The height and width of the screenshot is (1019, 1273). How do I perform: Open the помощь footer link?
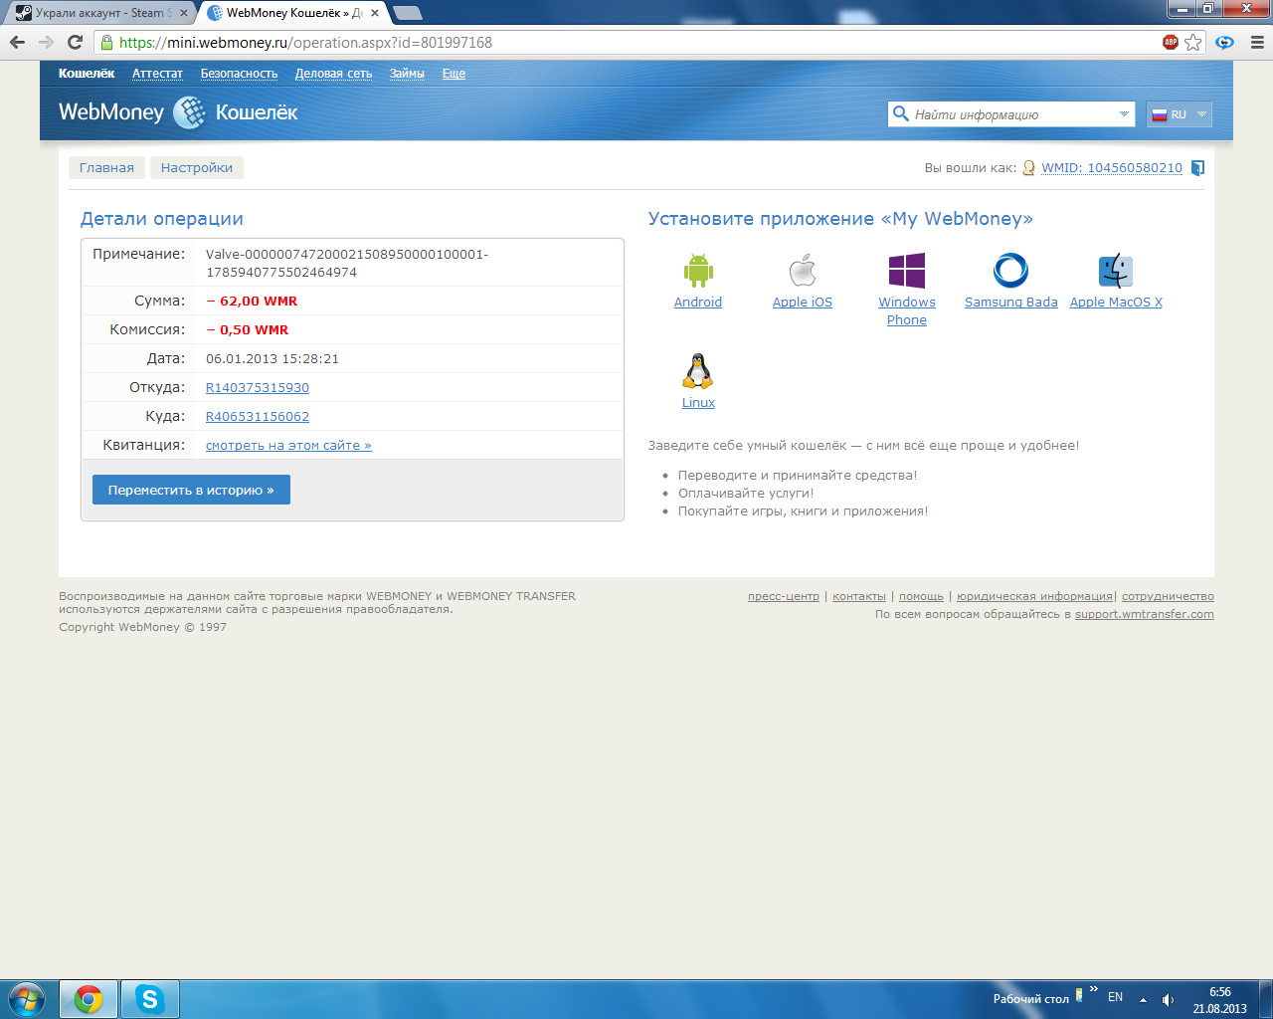921,596
